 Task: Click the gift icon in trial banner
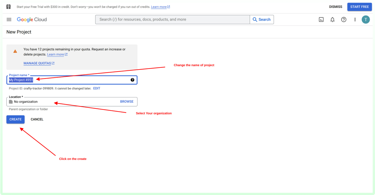click(8, 7)
